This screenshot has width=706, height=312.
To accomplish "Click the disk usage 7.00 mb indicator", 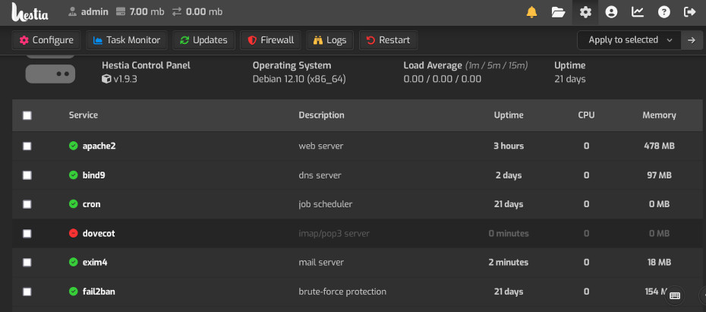I will (140, 11).
